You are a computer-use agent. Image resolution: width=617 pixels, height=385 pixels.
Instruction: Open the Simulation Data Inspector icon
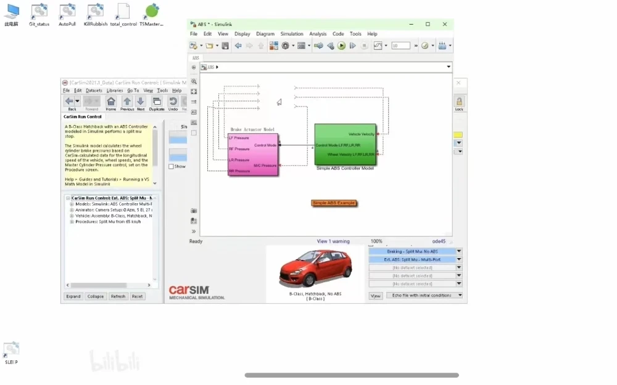click(378, 46)
